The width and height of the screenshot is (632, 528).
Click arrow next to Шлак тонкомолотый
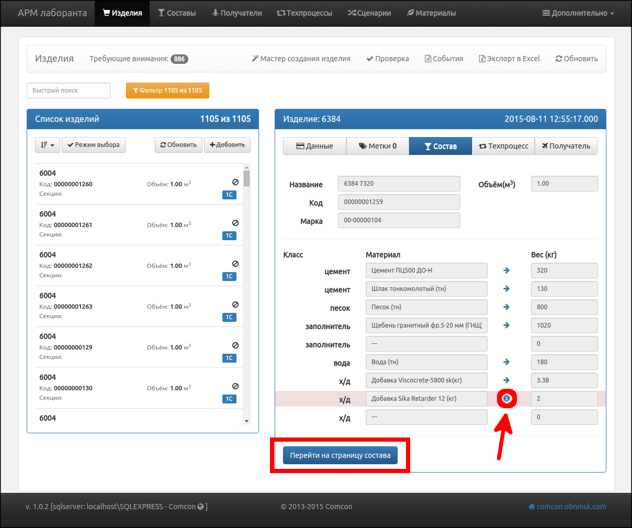(x=506, y=289)
